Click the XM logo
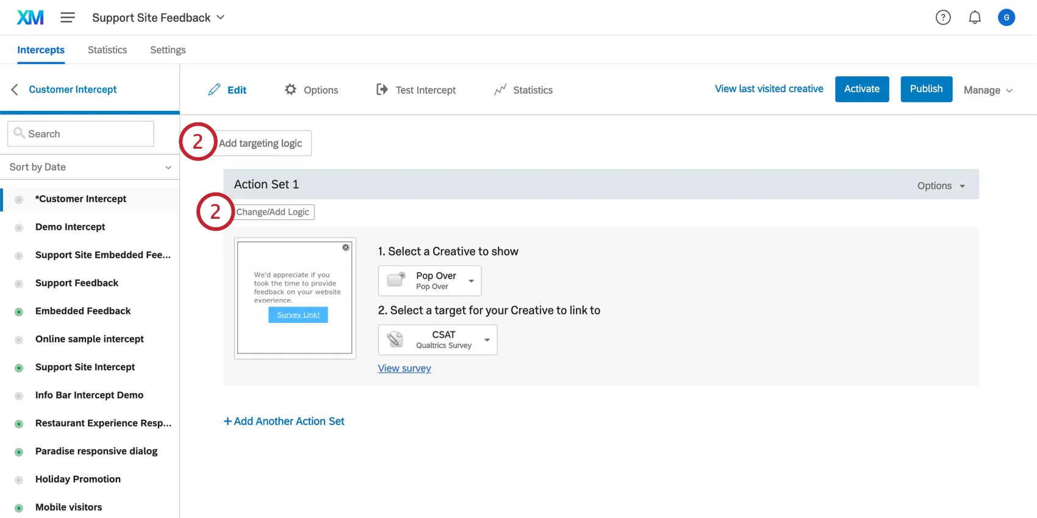This screenshot has height=518, width=1037. pos(30,17)
